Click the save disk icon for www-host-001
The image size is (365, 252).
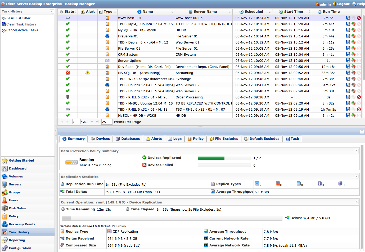click(x=348, y=18)
